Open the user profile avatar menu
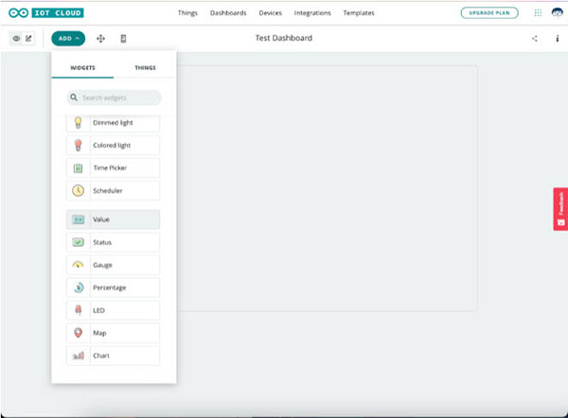 pyautogui.click(x=556, y=13)
